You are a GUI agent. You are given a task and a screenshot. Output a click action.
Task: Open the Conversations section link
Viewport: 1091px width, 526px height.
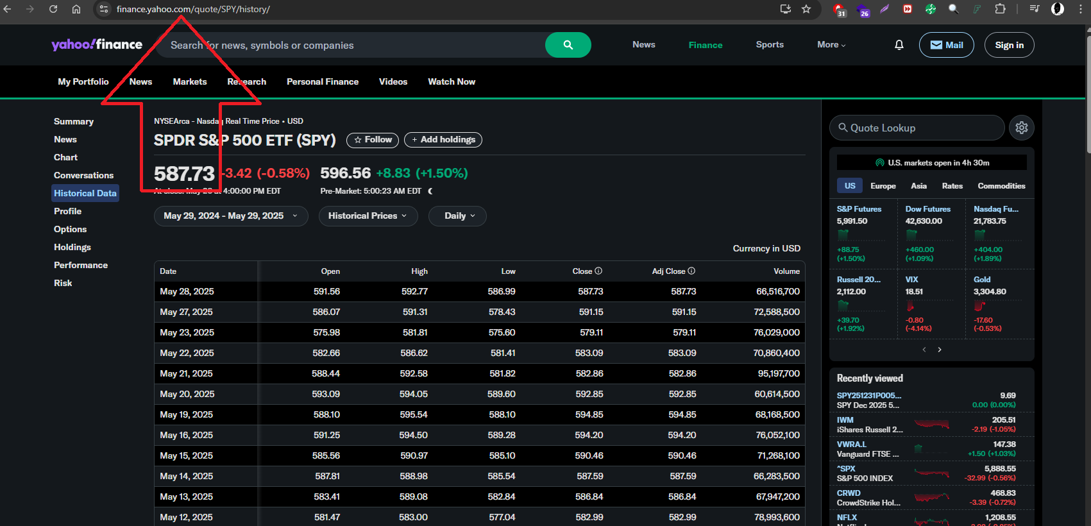(x=83, y=175)
